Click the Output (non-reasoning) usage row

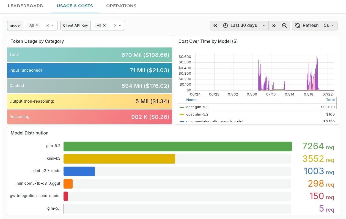coord(89,101)
